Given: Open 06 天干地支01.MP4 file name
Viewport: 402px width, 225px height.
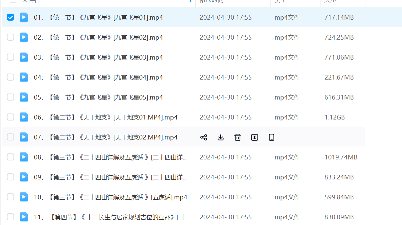Looking at the screenshot, I should pos(105,117).
